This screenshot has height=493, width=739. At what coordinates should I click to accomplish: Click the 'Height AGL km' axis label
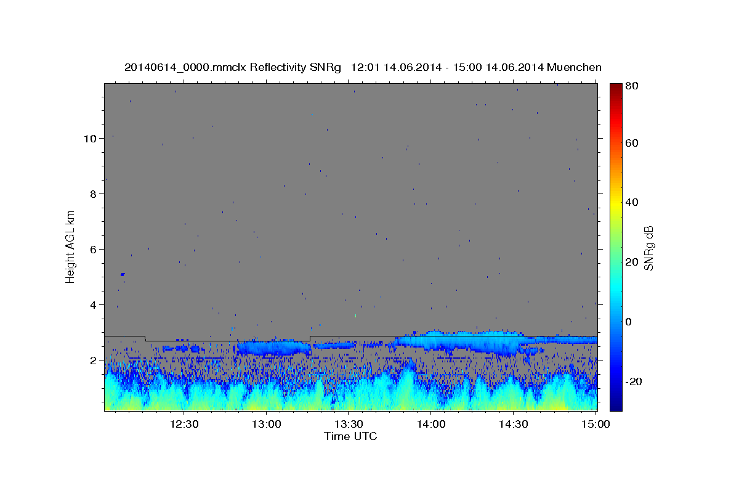coord(71,246)
